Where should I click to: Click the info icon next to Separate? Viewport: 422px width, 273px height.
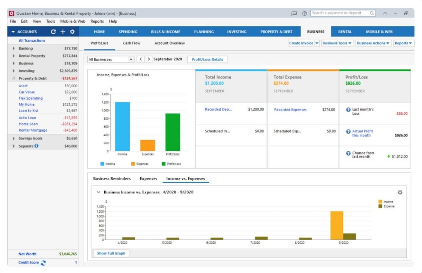(36, 146)
